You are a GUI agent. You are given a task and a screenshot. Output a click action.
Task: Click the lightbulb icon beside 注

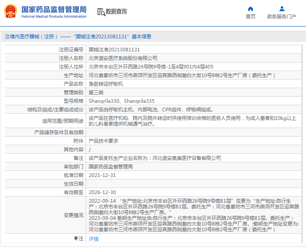tap(76, 238)
